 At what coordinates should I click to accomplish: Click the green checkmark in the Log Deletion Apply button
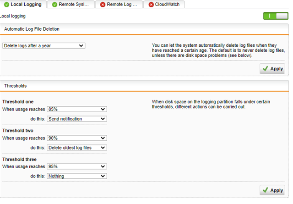point(266,69)
